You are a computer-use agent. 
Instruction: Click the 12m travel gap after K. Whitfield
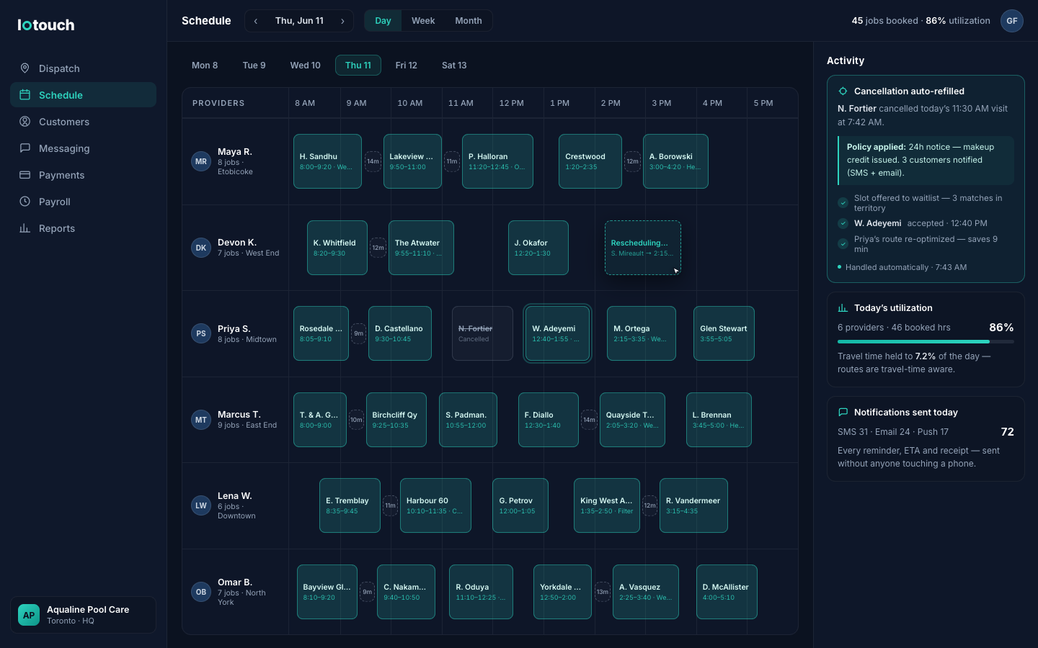[378, 248]
